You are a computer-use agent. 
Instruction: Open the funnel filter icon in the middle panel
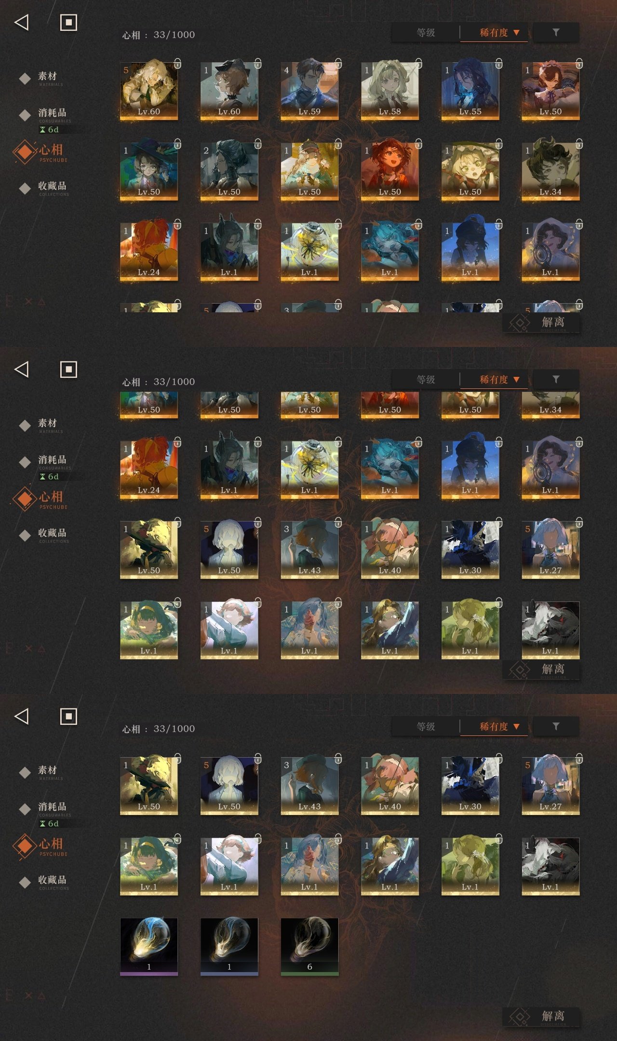click(x=556, y=379)
